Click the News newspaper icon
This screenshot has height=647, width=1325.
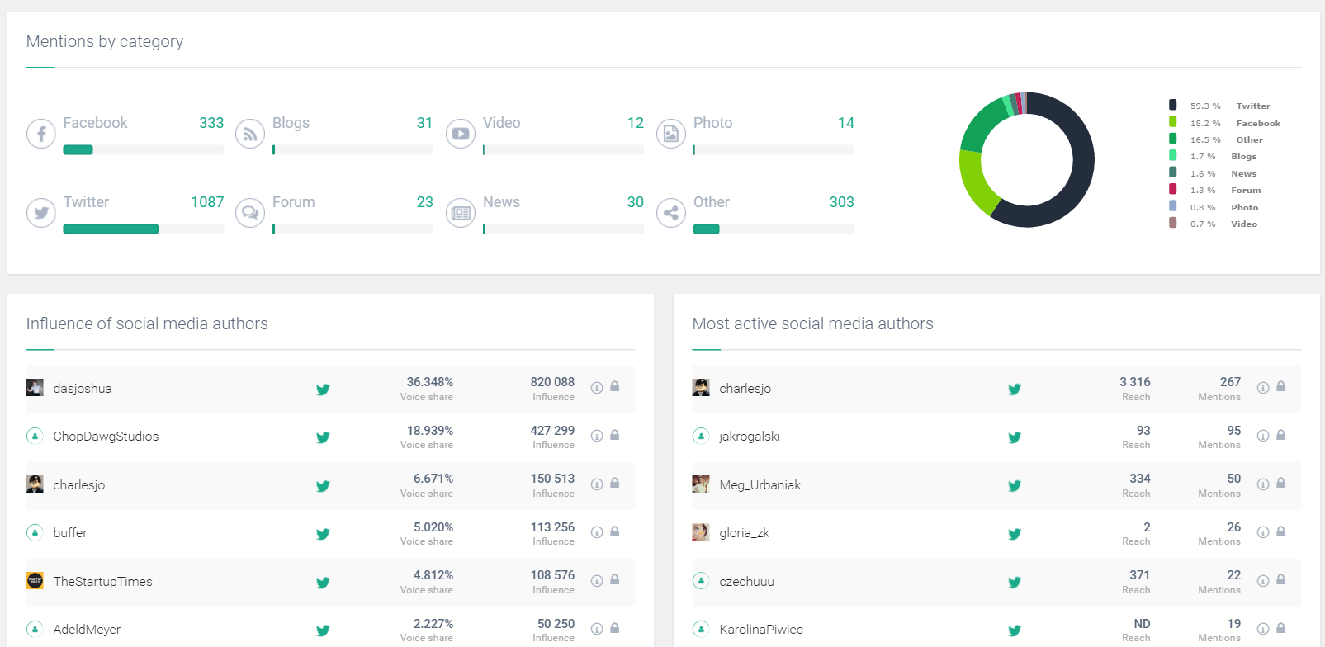point(461,213)
